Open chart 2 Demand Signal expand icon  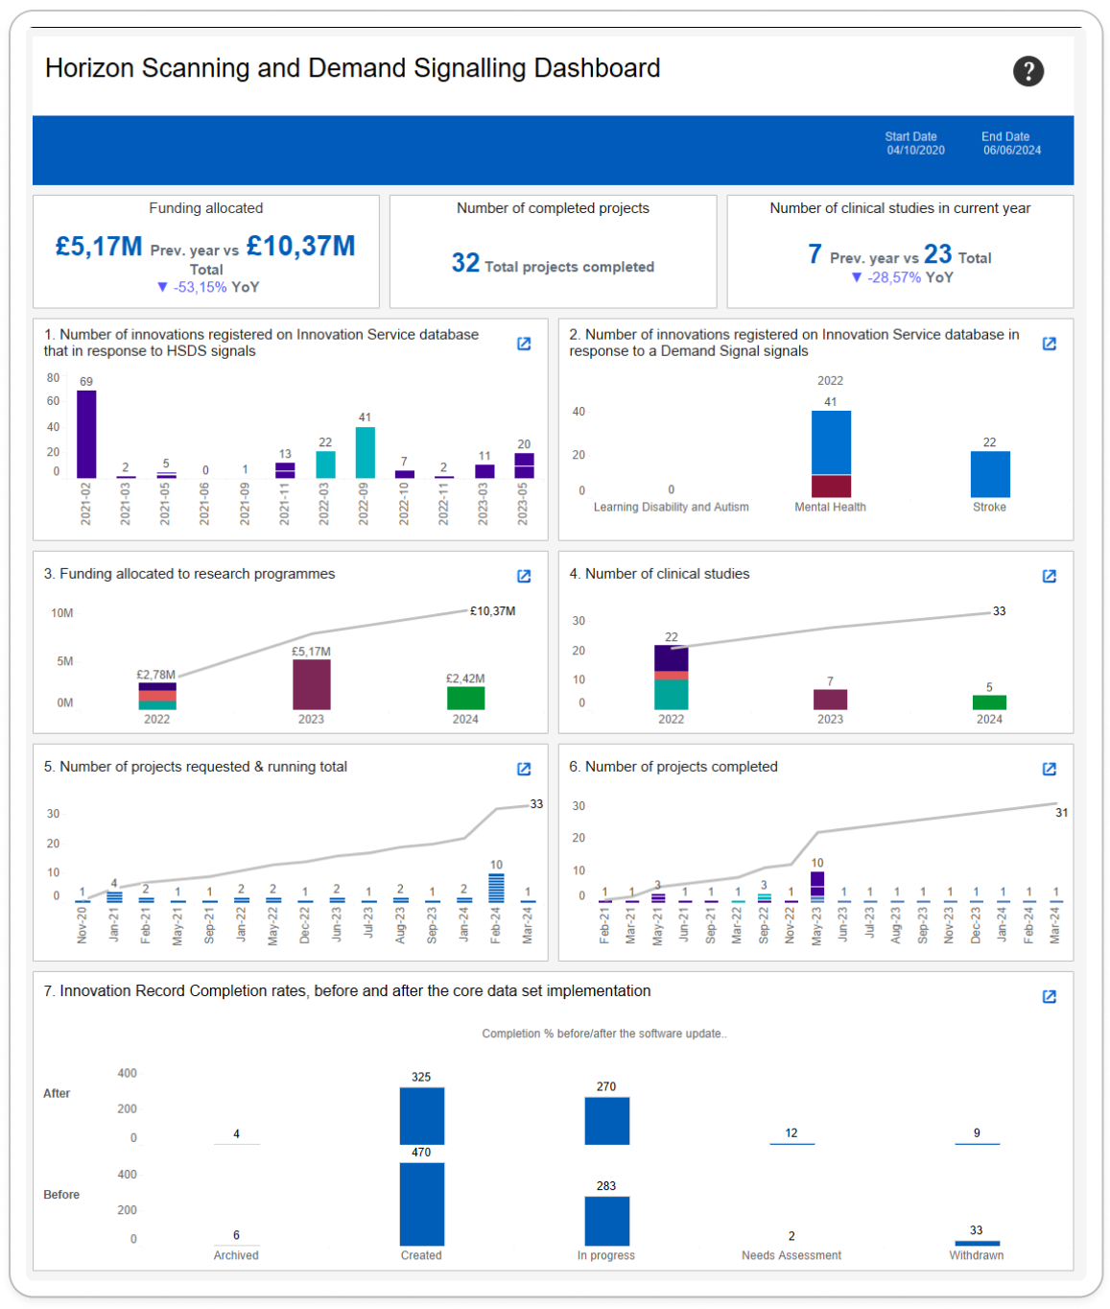1049,344
